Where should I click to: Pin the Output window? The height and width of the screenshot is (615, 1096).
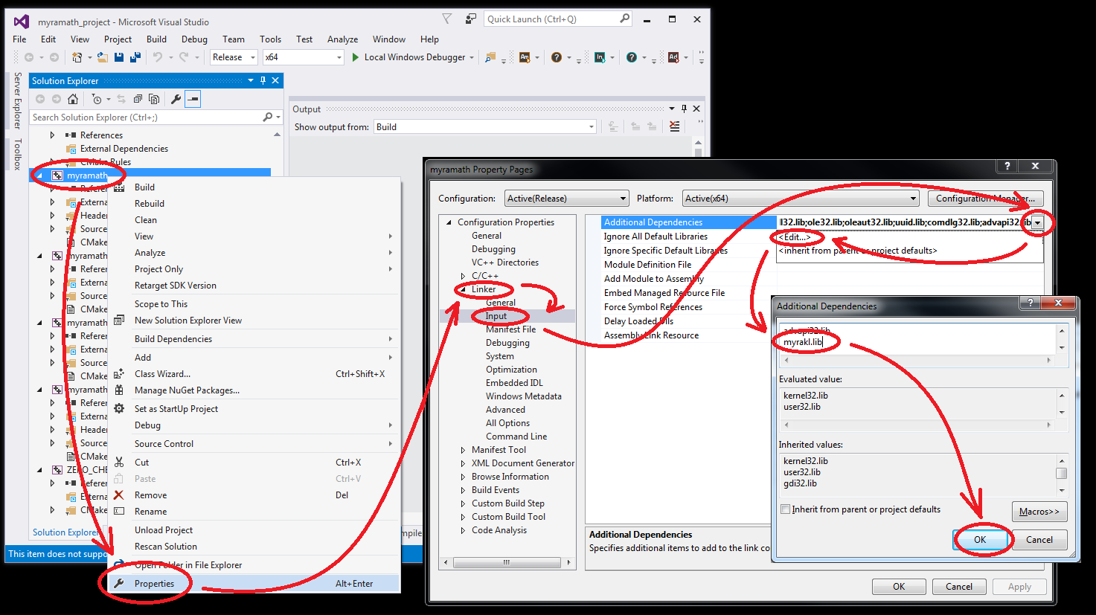(x=684, y=109)
